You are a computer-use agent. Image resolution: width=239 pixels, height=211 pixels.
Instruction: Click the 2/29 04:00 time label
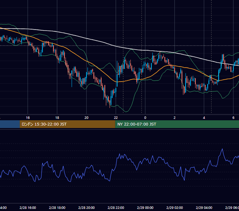tap(204, 207)
